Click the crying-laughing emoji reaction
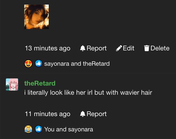 pos(28,129)
